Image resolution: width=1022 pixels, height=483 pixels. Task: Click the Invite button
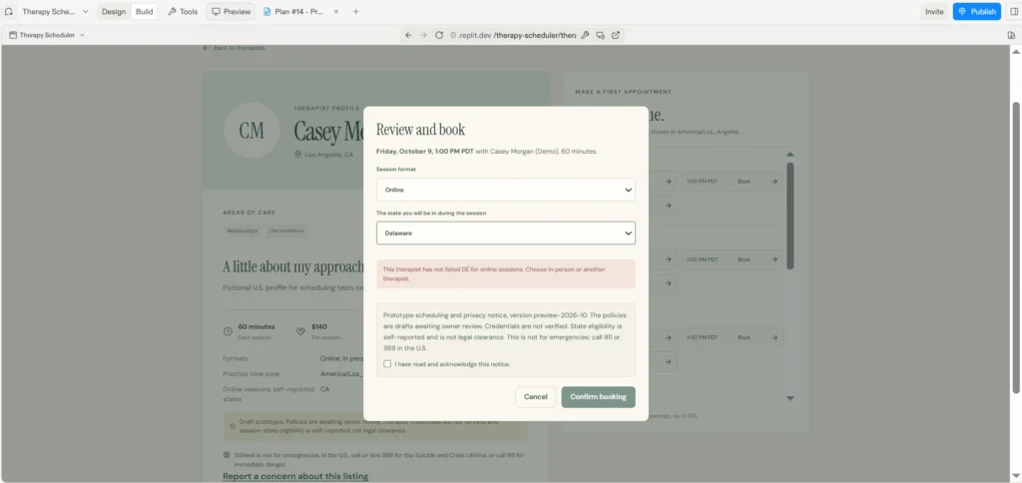934,12
